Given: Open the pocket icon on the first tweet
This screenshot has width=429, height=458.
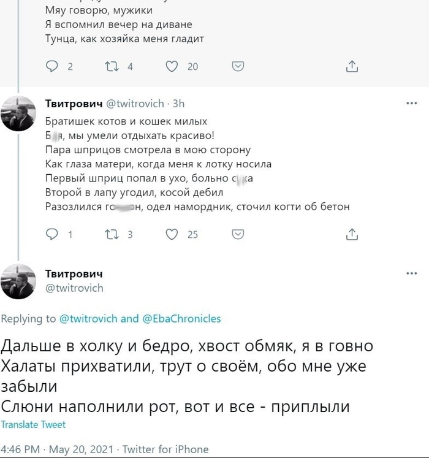Looking at the screenshot, I should pyautogui.click(x=240, y=67).
